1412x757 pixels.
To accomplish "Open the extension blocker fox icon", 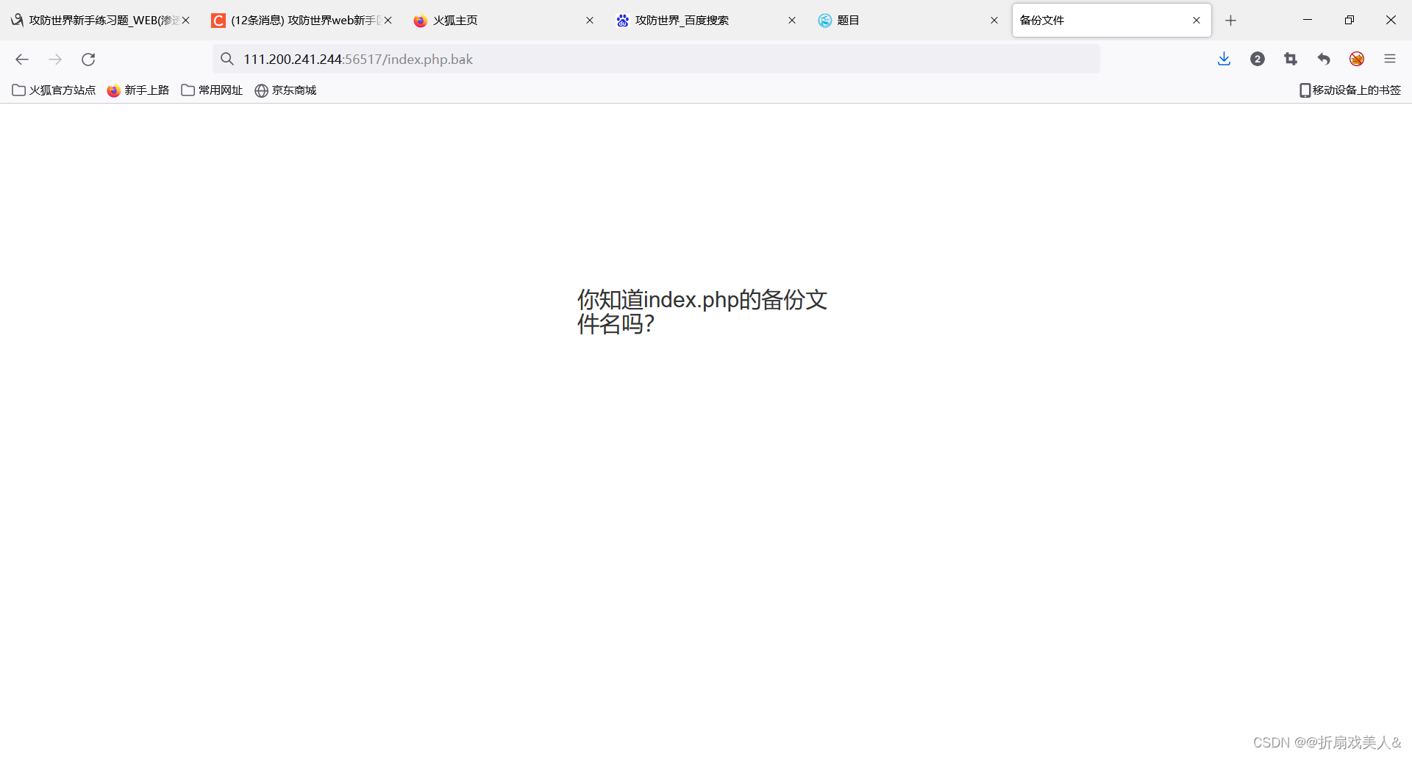I will point(1357,59).
